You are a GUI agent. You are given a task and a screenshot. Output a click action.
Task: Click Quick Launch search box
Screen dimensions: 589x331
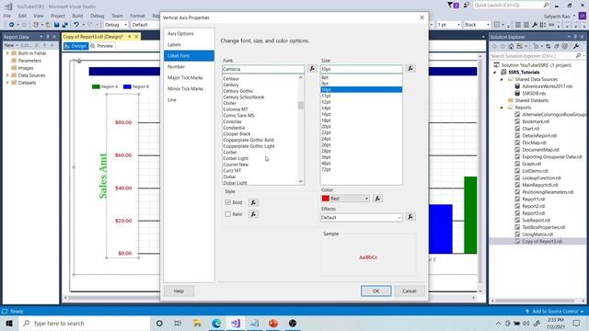point(512,6)
